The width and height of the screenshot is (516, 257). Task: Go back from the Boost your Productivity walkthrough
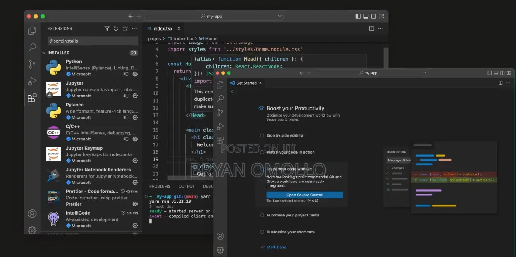(x=232, y=92)
